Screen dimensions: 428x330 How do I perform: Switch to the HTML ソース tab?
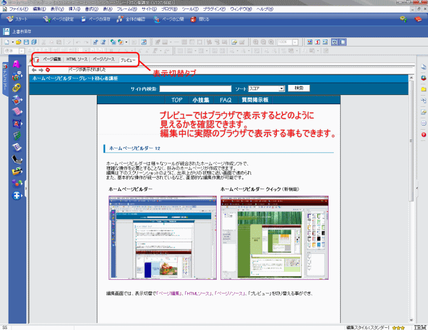(x=77, y=59)
